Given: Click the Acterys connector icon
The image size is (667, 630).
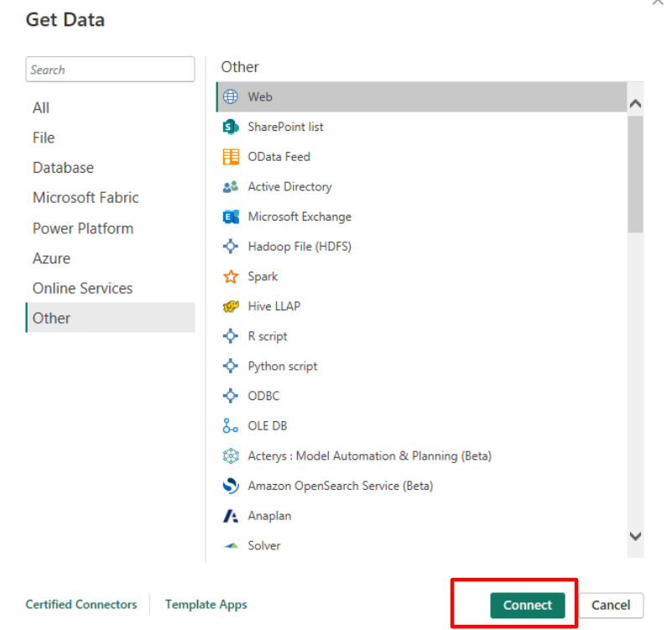Looking at the screenshot, I should [x=231, y=456].
